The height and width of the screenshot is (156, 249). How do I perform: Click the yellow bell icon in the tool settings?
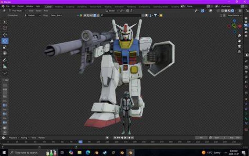(161, 16)
